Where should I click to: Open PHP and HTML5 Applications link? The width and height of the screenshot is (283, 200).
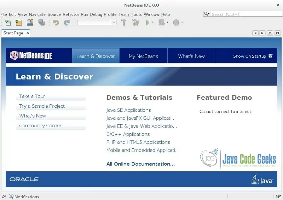[x=138, y=142]
